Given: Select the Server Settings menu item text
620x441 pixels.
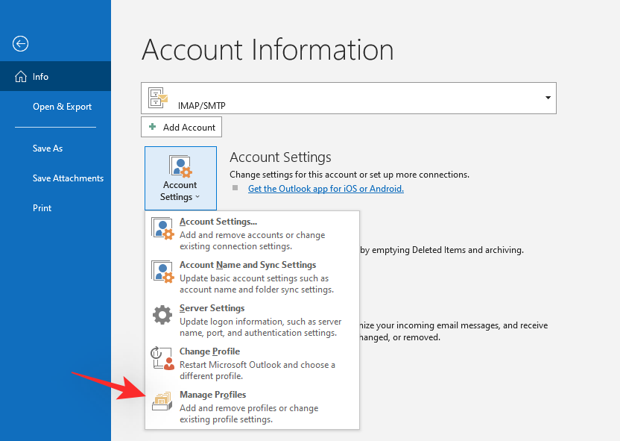Looking at the screenshot, I should (212, 308).
